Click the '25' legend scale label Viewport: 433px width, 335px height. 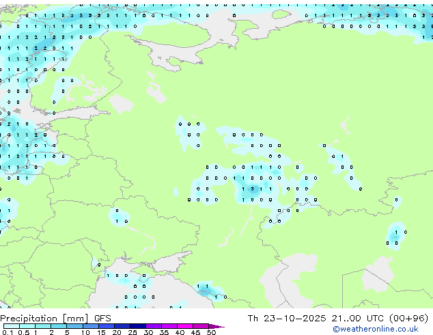coord(132,332)
